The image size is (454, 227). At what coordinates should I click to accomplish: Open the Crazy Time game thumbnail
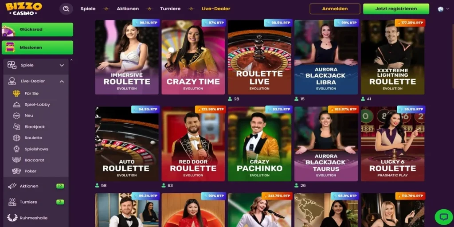[193, 57]
